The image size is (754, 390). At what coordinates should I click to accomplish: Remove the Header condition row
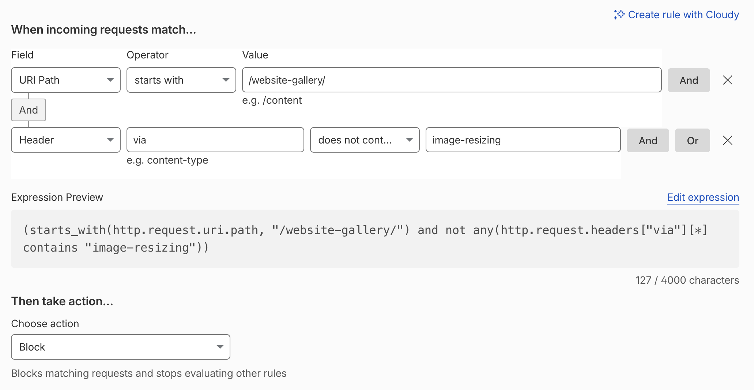(x=728, y=140)
